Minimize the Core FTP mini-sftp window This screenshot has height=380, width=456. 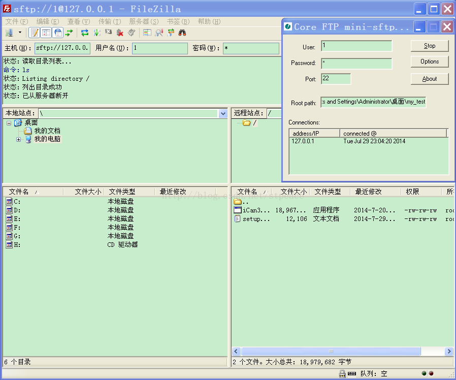[x=419, y=27]
